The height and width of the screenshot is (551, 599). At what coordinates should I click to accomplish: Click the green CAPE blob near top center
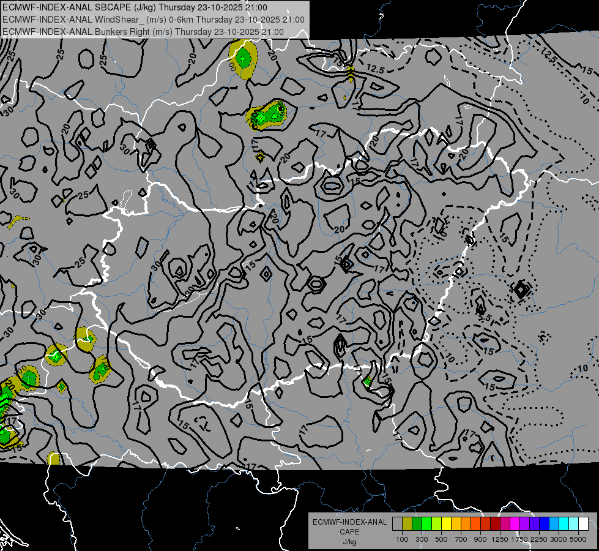coord(267,114)
